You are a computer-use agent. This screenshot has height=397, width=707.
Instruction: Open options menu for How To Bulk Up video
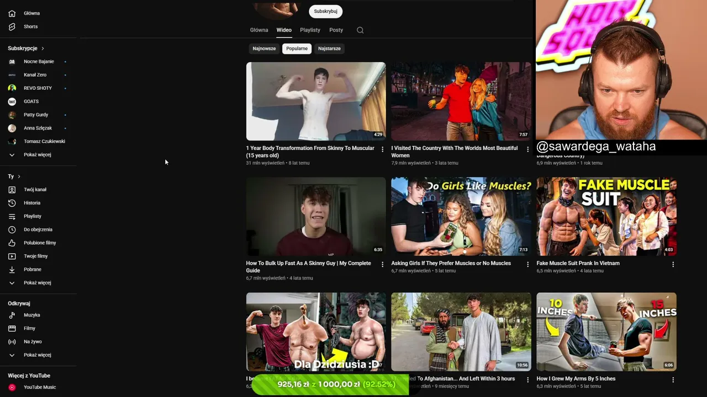click(382, 265)
